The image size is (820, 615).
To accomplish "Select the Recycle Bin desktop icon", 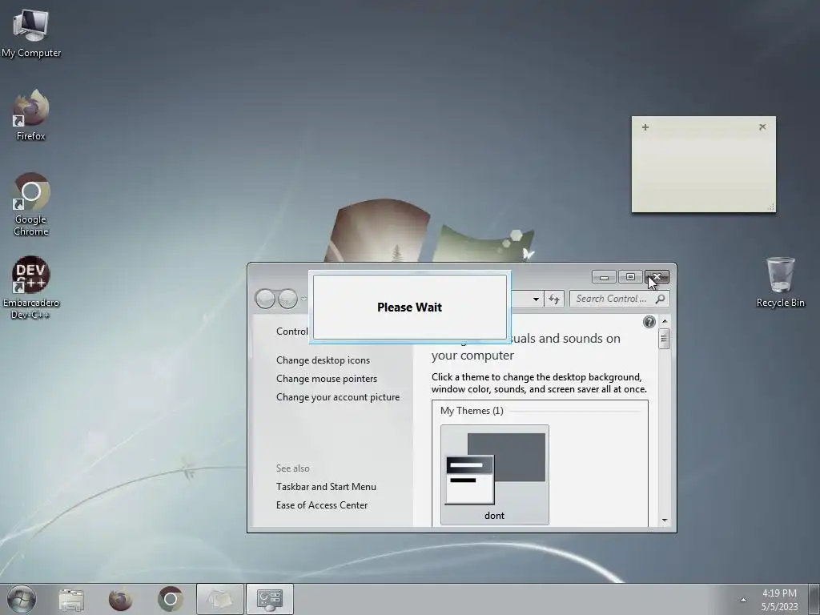I will click(x=780, y=282).
